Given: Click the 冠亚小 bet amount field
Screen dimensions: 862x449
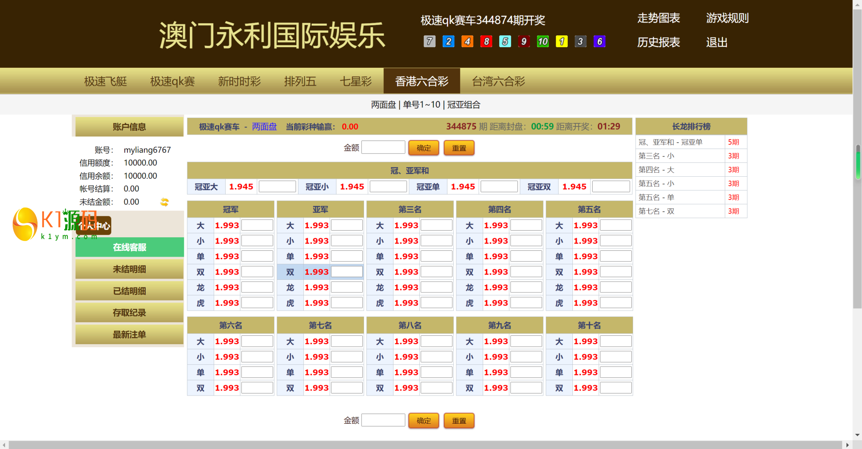Looking at the screenshot, I should tap(388, 186).
